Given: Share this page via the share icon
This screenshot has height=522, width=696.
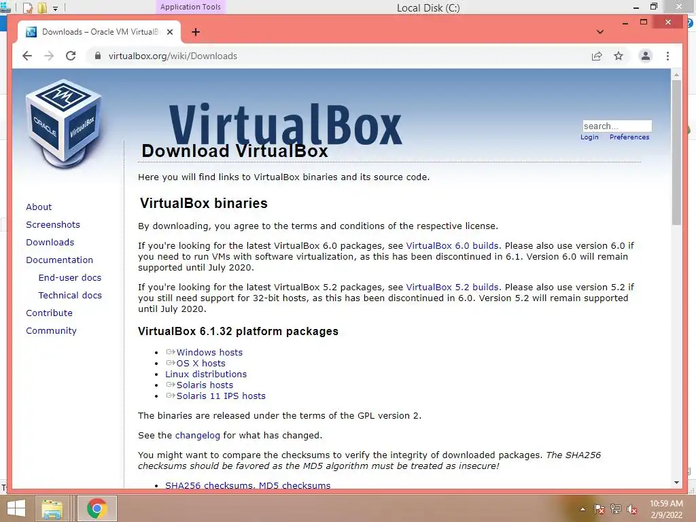Looking at the screenshot, I should (x=597, y=56).
